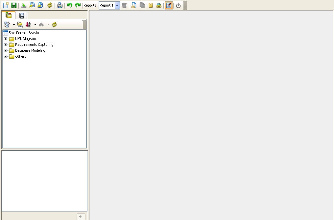Expand the Others folder

[x=6, y=56]
